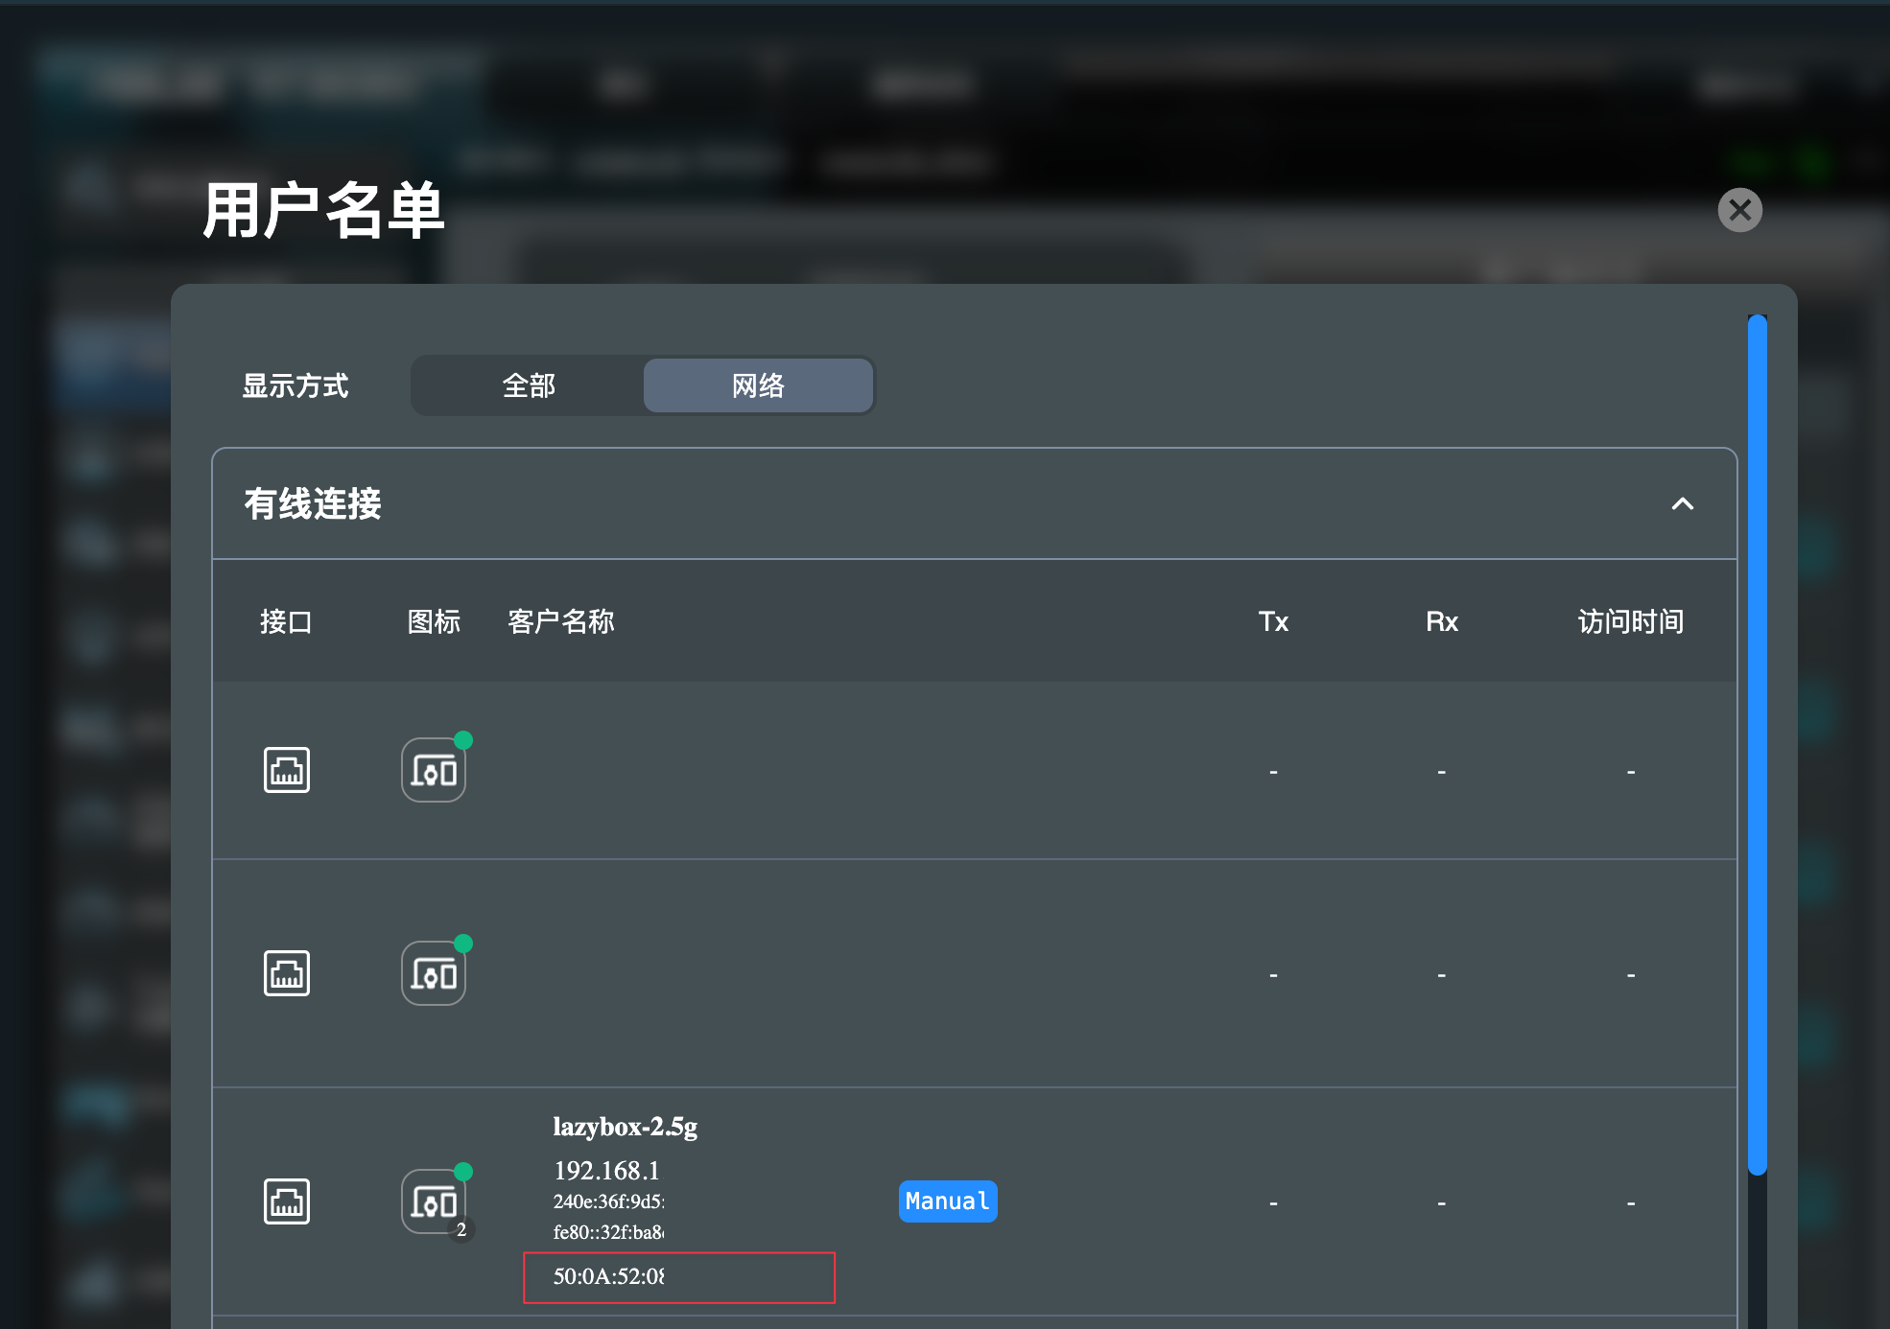The width and height of the screenshot is (1890, 1329).
Task: Click the Rx column header
Action: [1441, 621]
